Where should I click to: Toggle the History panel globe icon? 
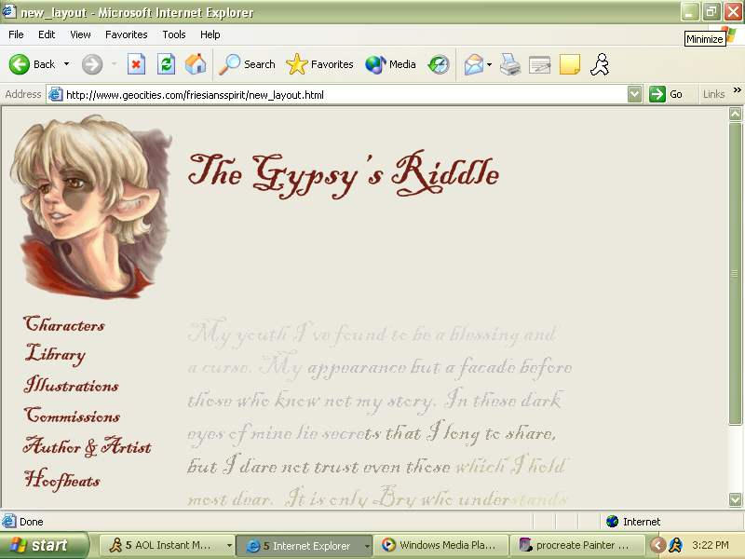click(x=437, y=63)
